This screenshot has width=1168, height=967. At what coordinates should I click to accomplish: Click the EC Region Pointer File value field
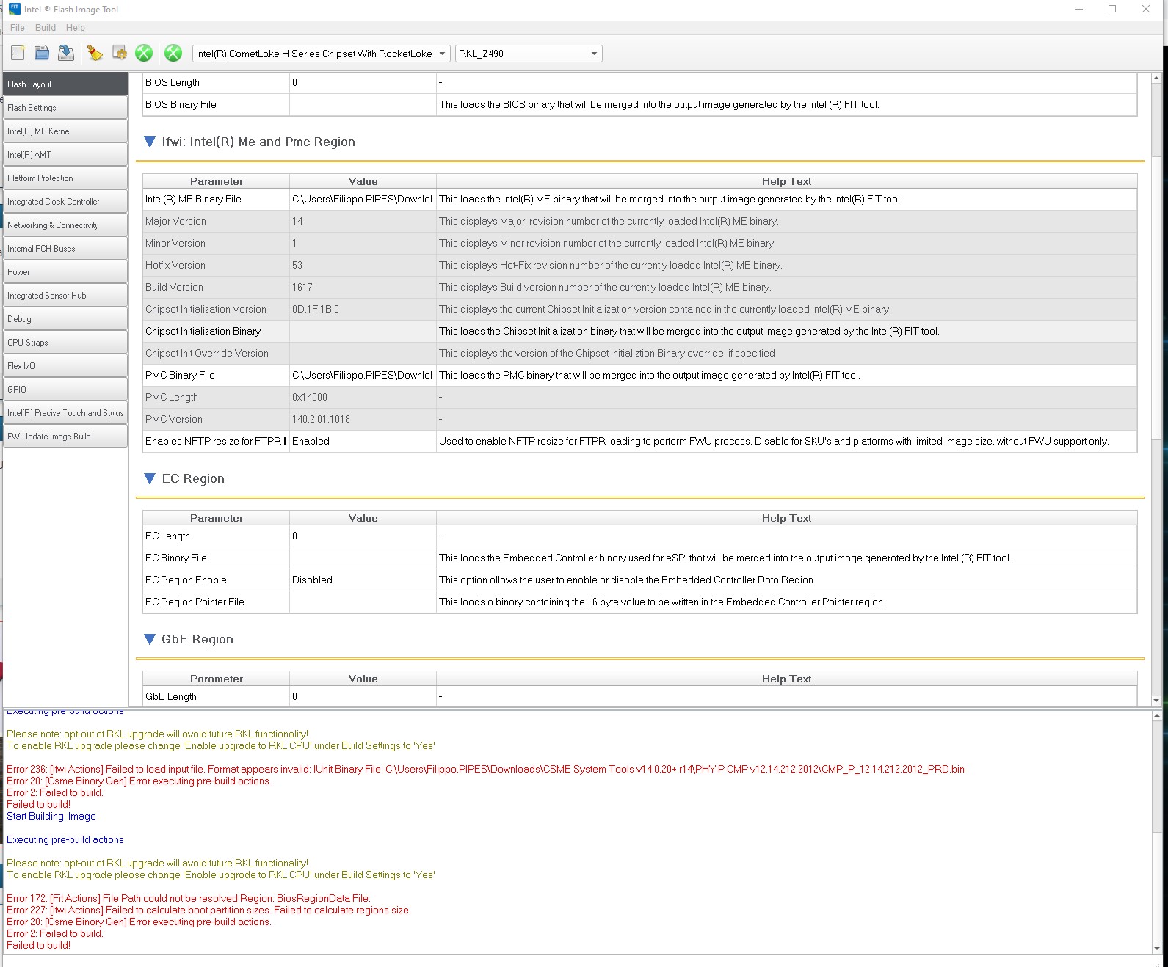363,602
